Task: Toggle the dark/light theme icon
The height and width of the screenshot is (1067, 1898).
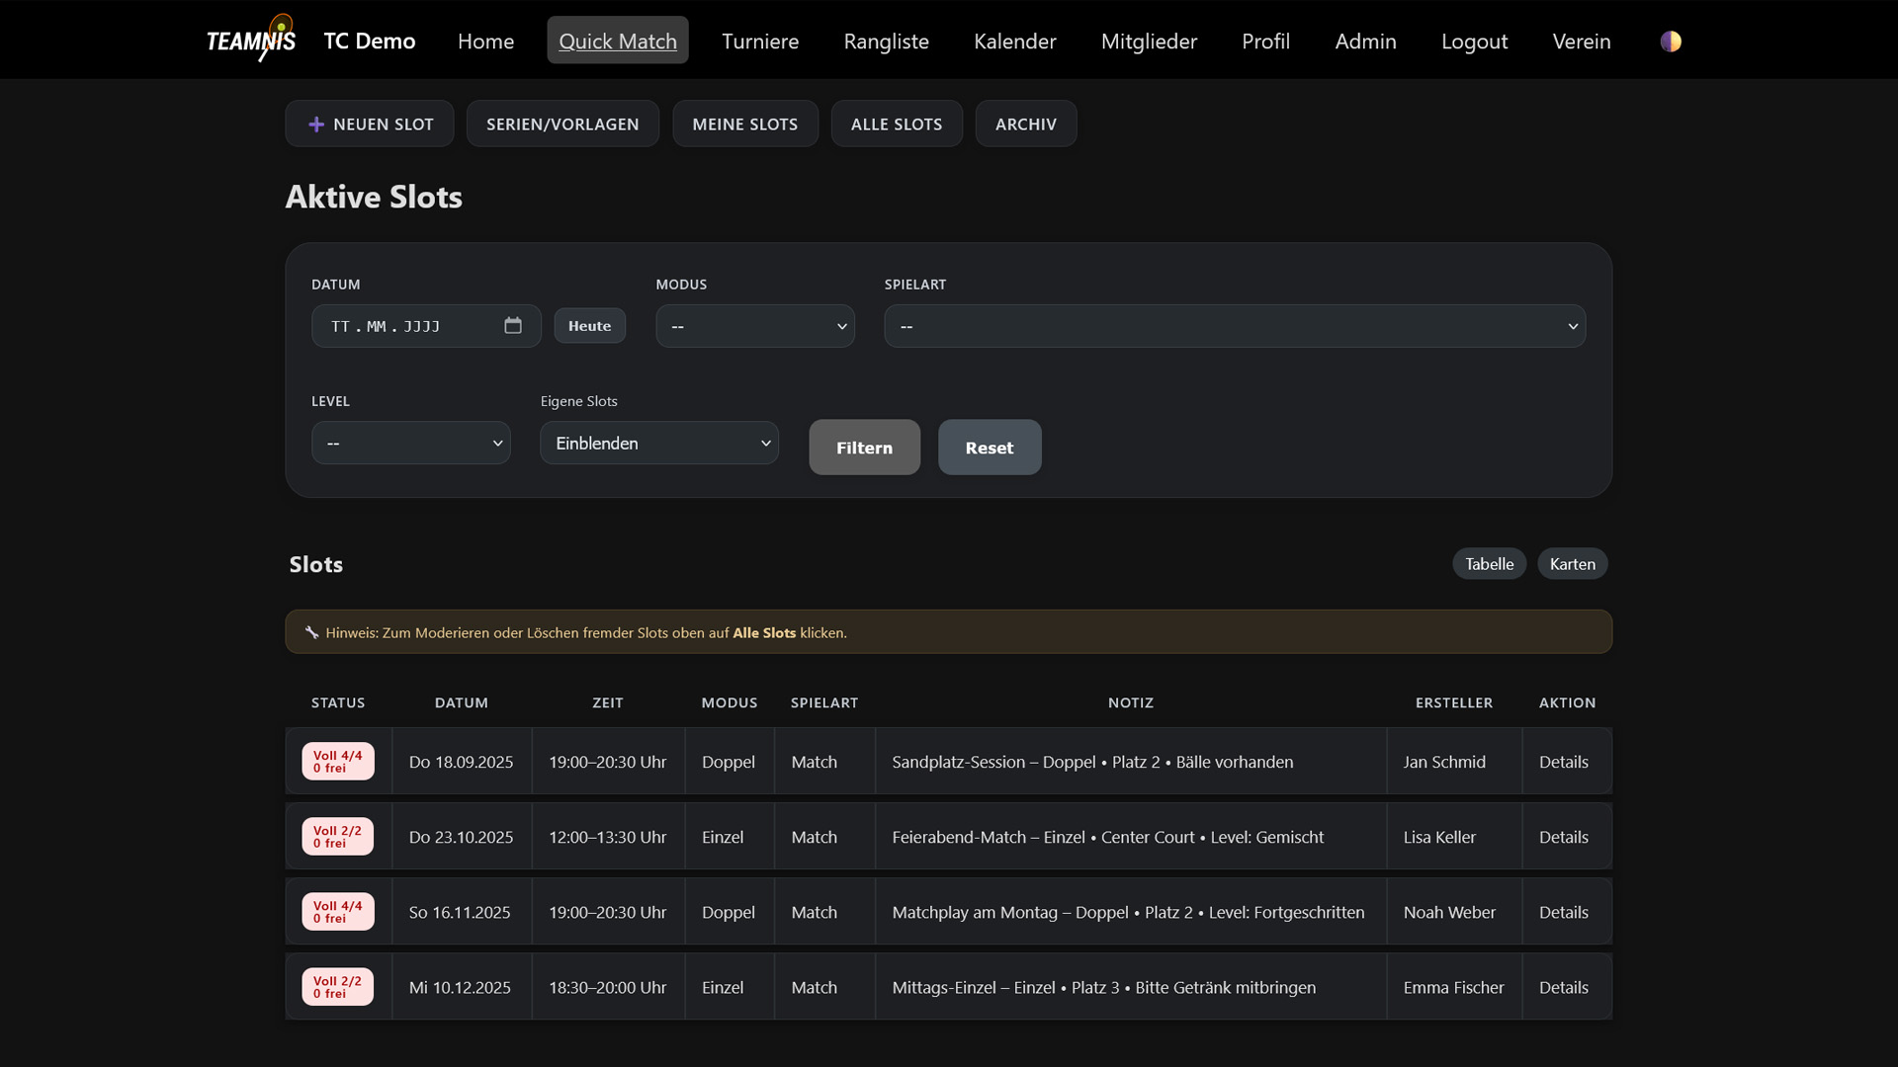Action: (1671, 41)
